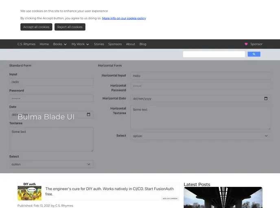
Task: Click the Horizontal Input field containing Hello
Action: click(201, 76)
